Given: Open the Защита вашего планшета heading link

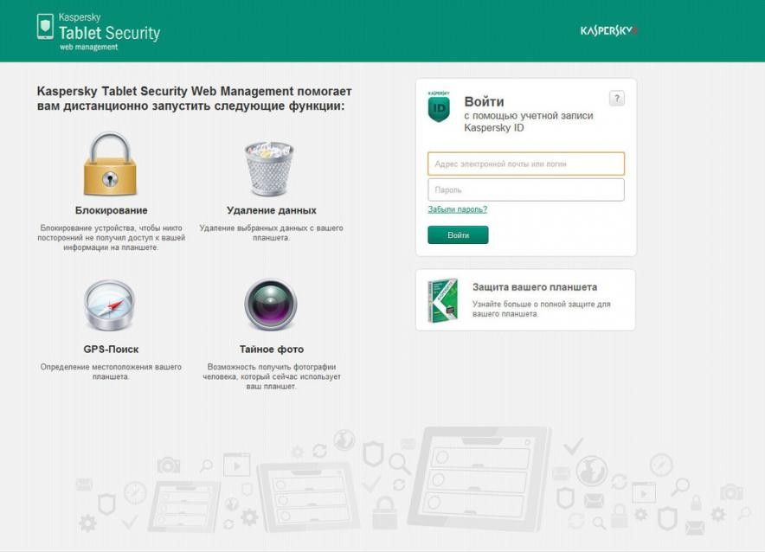Looking at the screenshot, I should (534, 287).
